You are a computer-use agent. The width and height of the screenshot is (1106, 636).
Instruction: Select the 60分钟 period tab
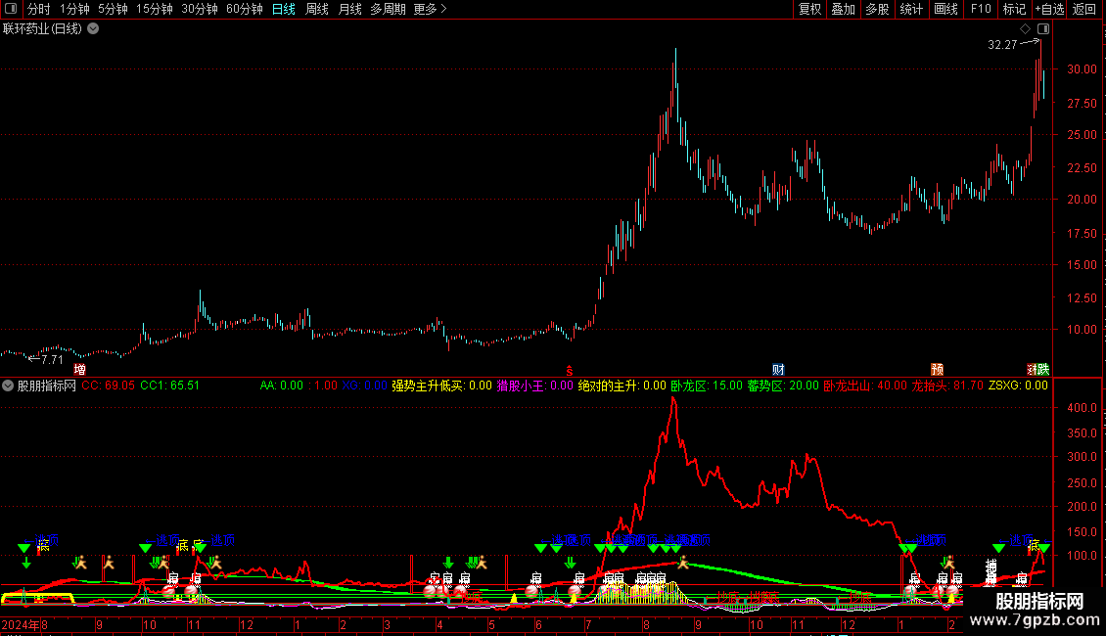pyautogui.click(x=244, y=9)
